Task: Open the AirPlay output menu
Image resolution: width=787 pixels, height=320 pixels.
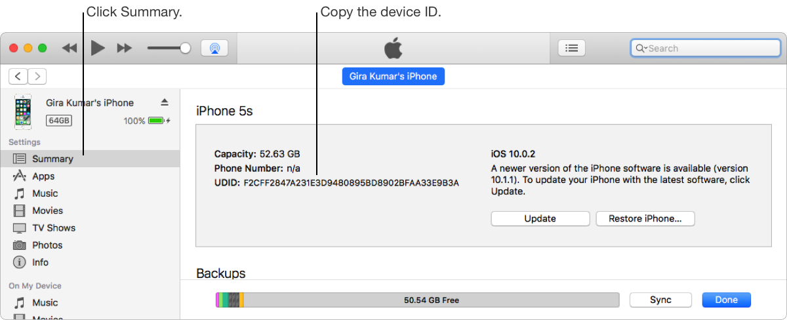Action: [214, 48]
